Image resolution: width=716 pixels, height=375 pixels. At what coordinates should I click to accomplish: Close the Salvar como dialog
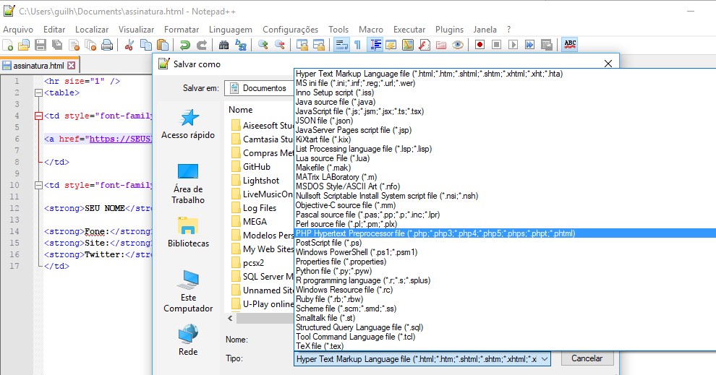[x=608, y=64]
